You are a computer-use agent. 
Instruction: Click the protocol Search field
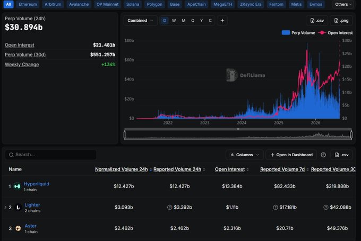click(50, 155)
